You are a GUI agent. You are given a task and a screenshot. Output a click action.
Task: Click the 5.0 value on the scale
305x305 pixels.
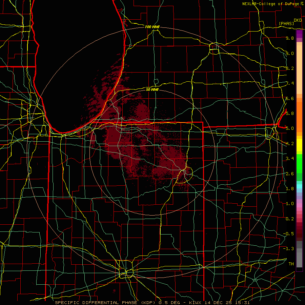coord(290,128)
